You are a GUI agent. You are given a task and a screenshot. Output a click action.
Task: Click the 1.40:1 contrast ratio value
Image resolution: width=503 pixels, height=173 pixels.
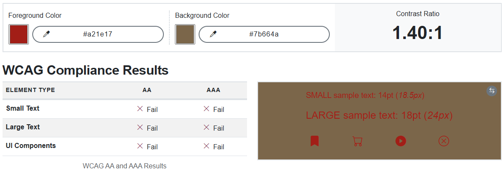click(x=417, y=33)
